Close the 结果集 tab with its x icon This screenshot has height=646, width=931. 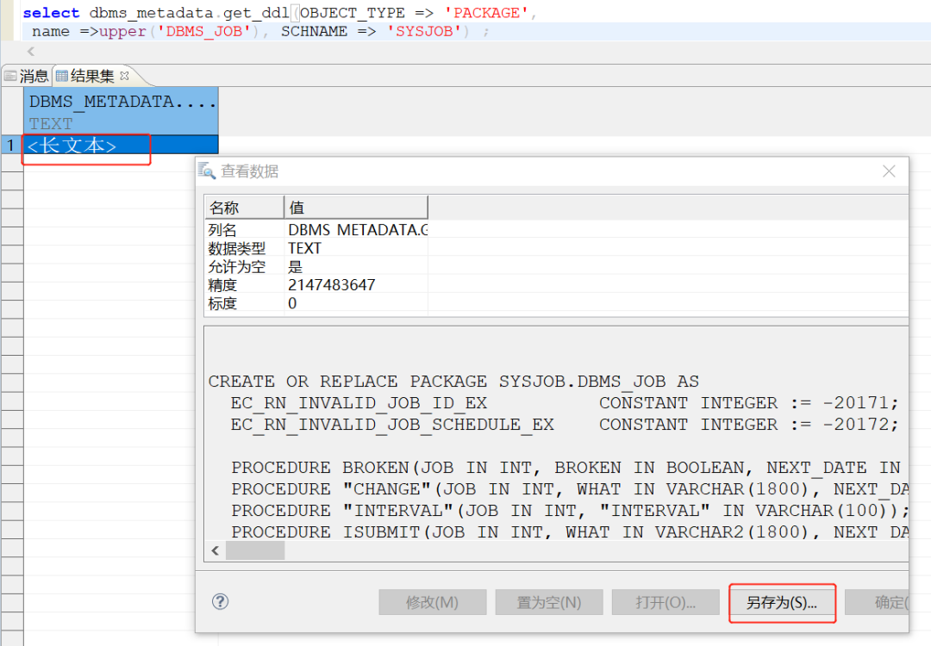(124, 75)
